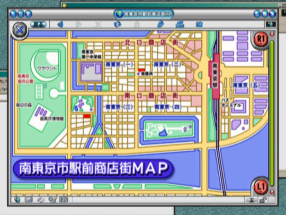The height and width of the screenshot is (215, 286).
Task: Click the pencil edit icon in toolbar
Action: pos(160,24)
